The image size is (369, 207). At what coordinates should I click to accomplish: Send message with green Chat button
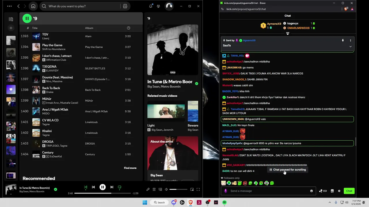pos(349,191)
